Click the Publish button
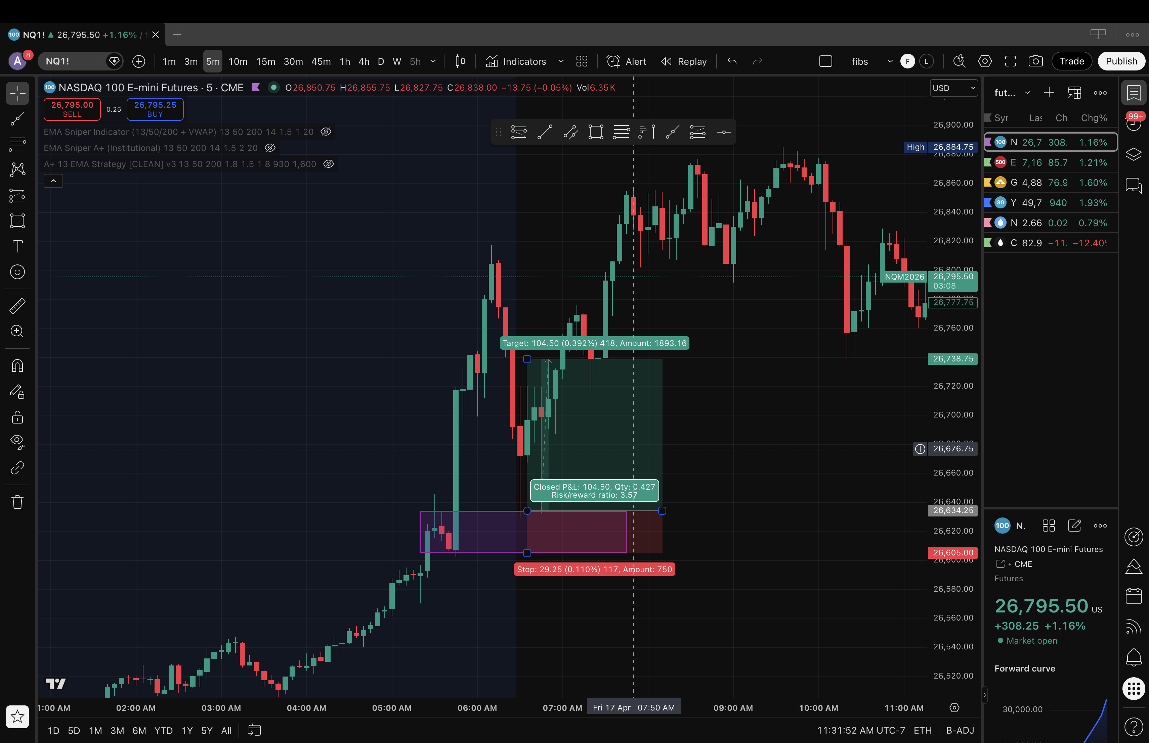 (1121, 61)
